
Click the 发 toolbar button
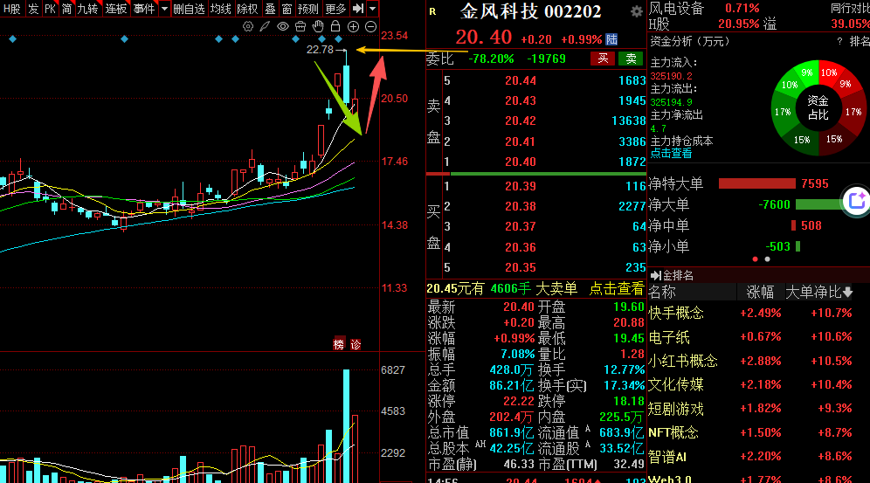(33, 9)
